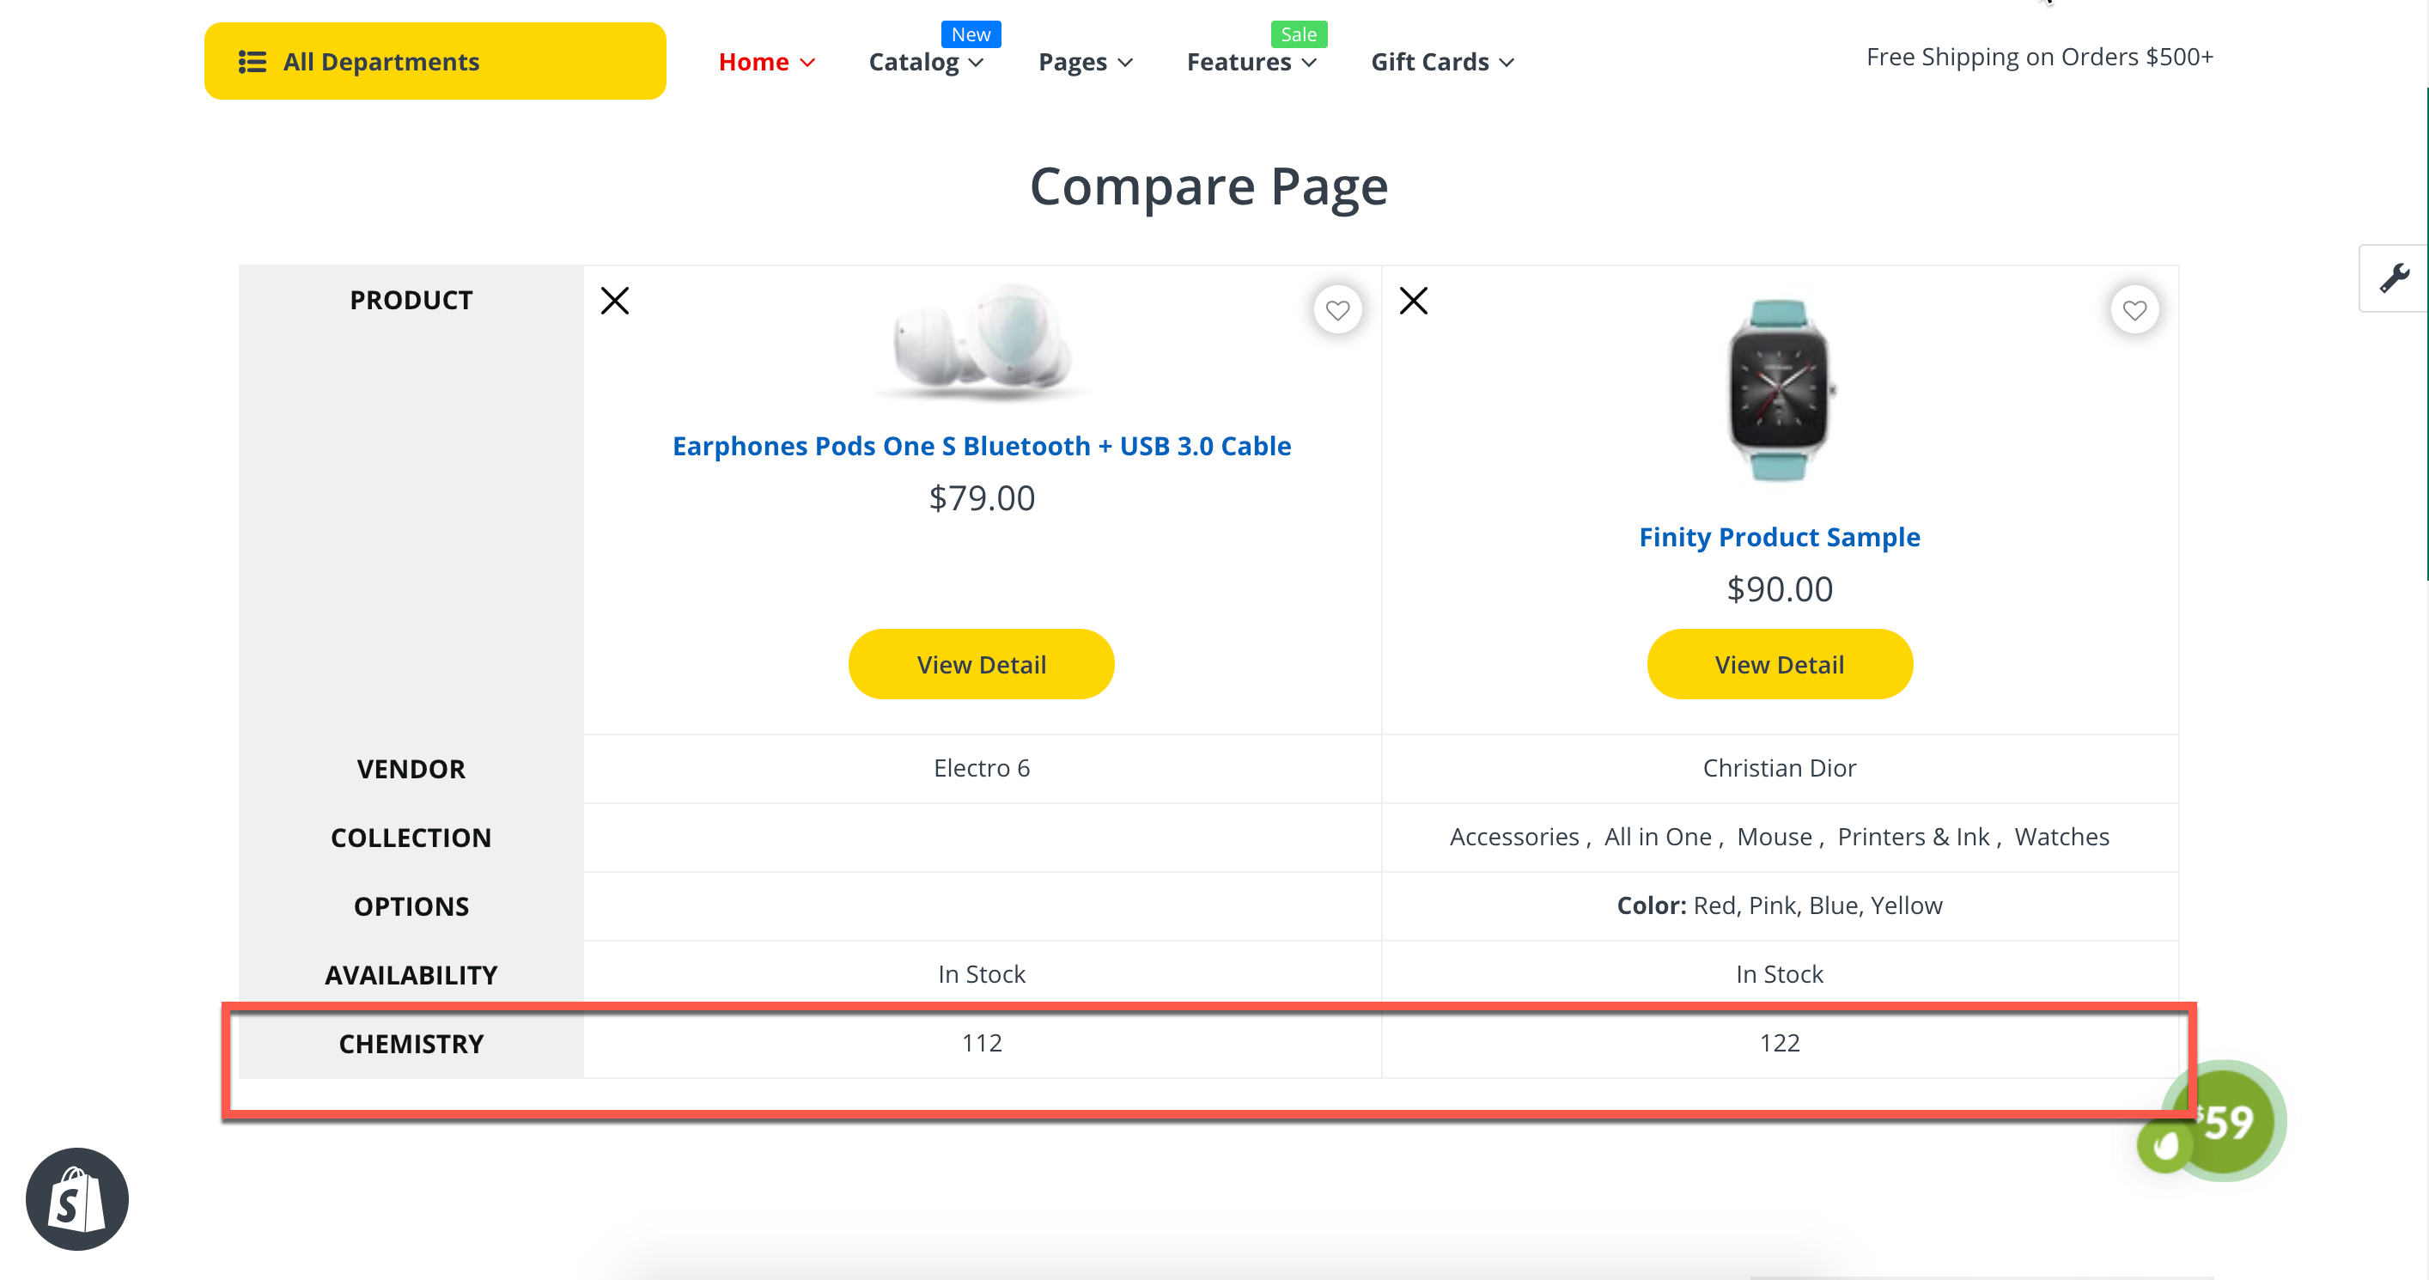The image size is (2429, 1280).
Task: Expand the Catalog menu dropdown
Action: (926, 62)
